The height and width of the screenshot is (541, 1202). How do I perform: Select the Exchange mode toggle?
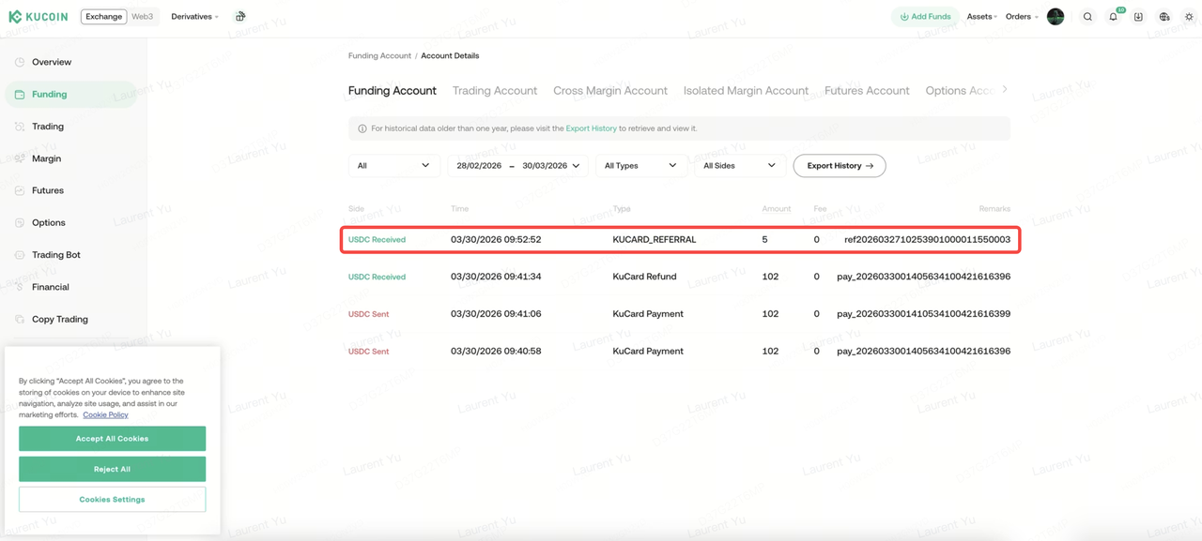(103, 17)
